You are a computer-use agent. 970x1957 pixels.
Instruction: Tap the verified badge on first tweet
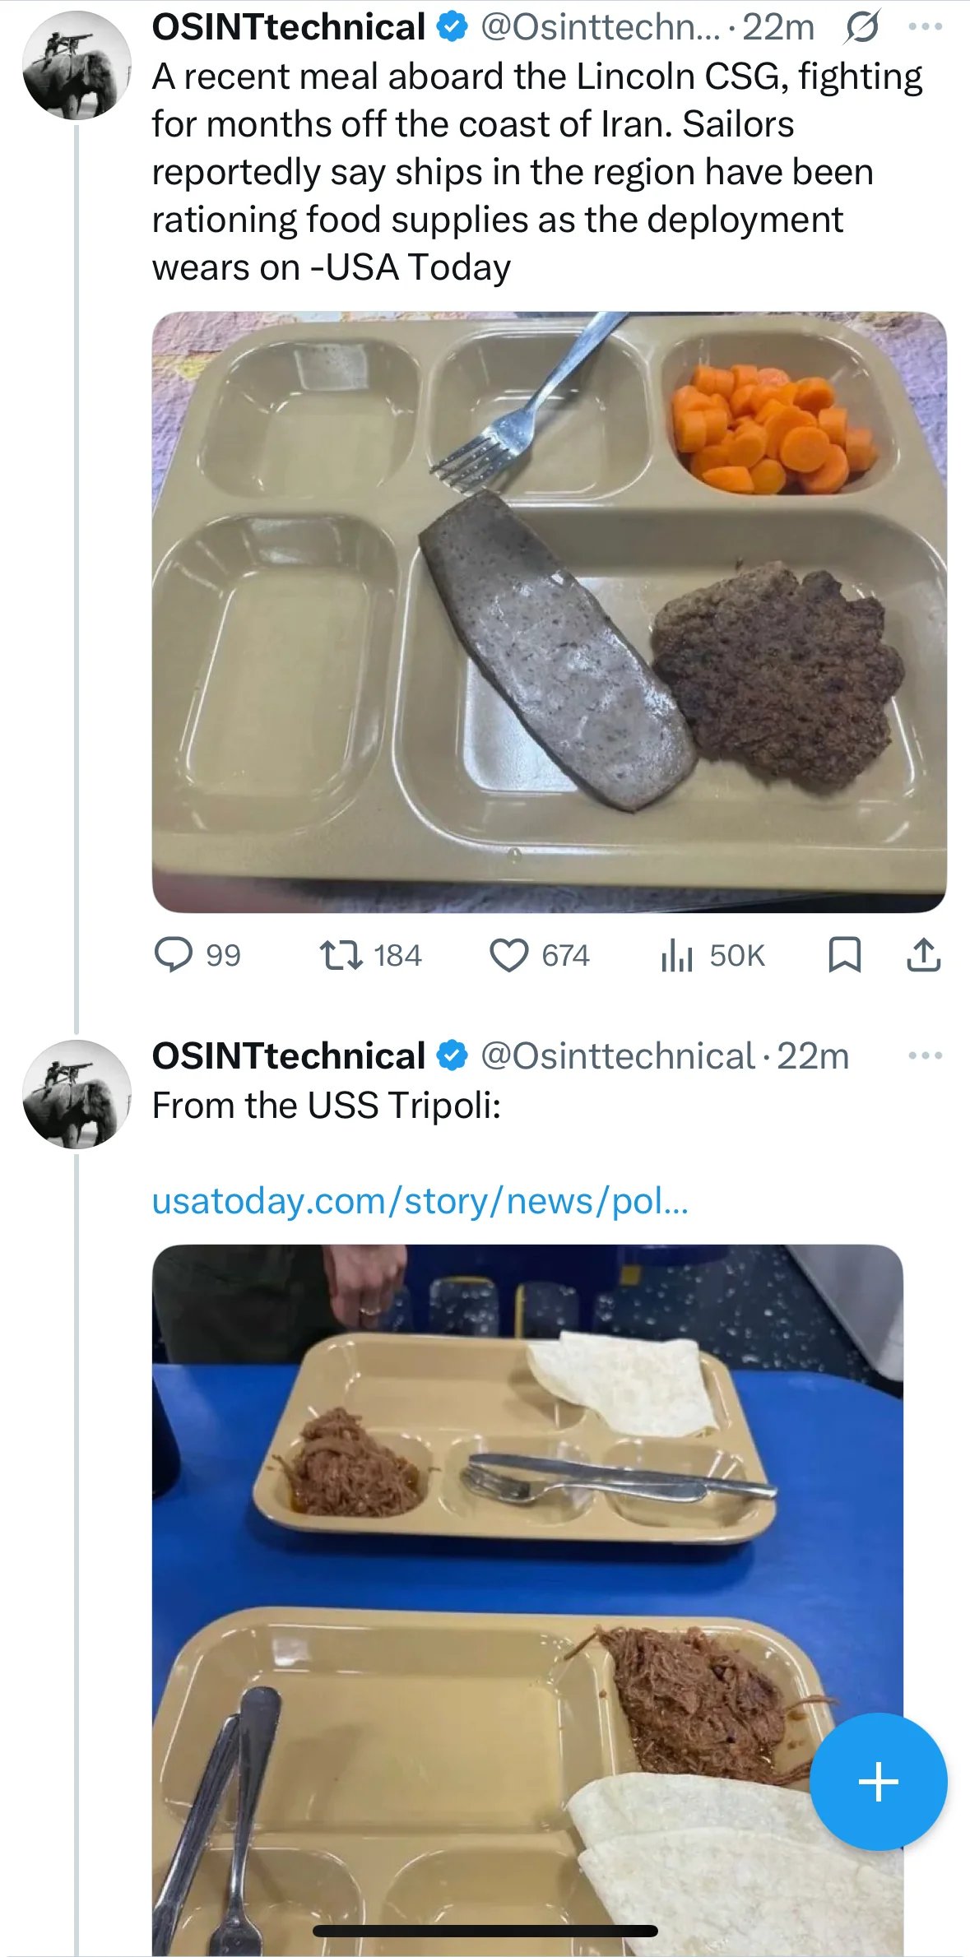(451, 27)
